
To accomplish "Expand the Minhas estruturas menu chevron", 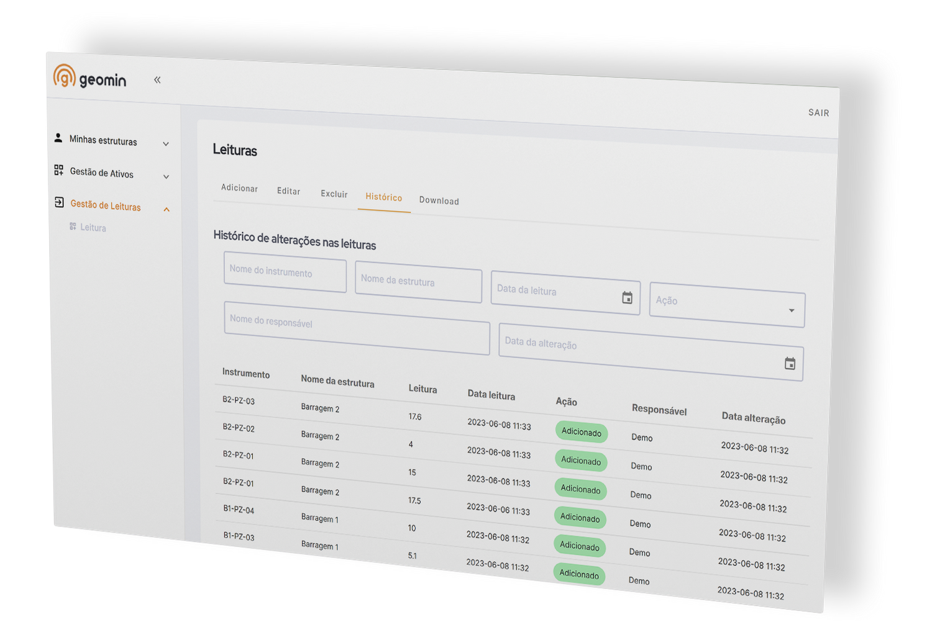I will click(166, 144).
